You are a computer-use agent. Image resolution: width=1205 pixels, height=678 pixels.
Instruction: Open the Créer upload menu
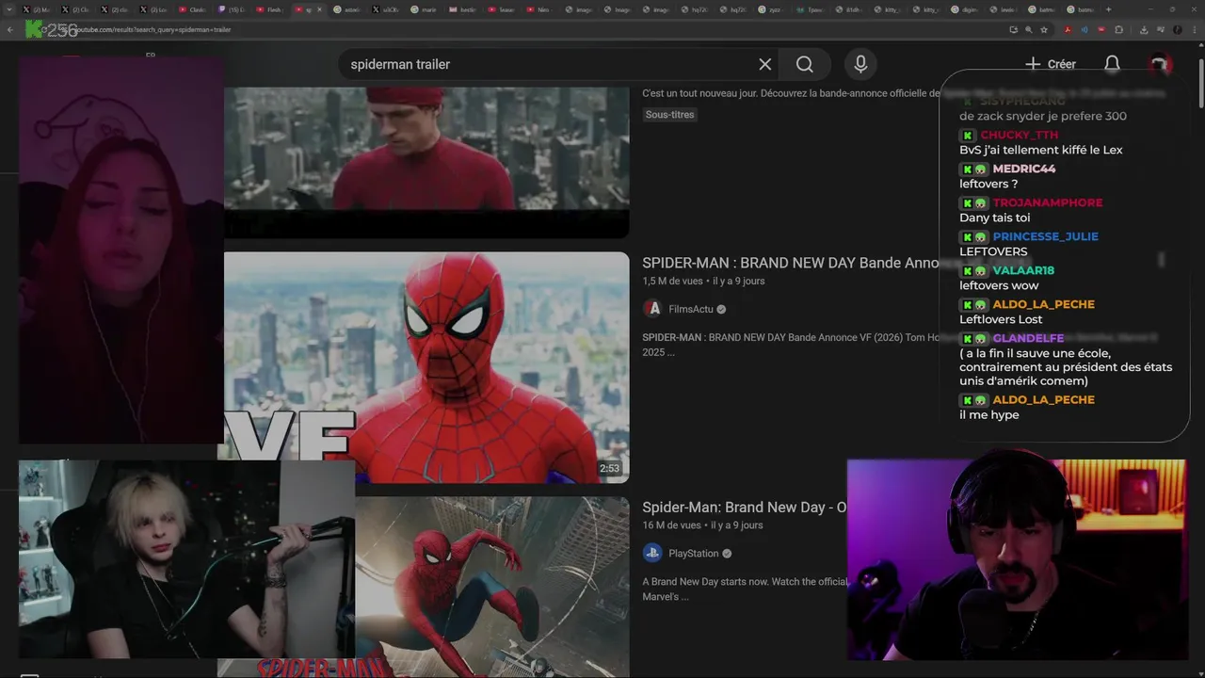click(1051, 64)
